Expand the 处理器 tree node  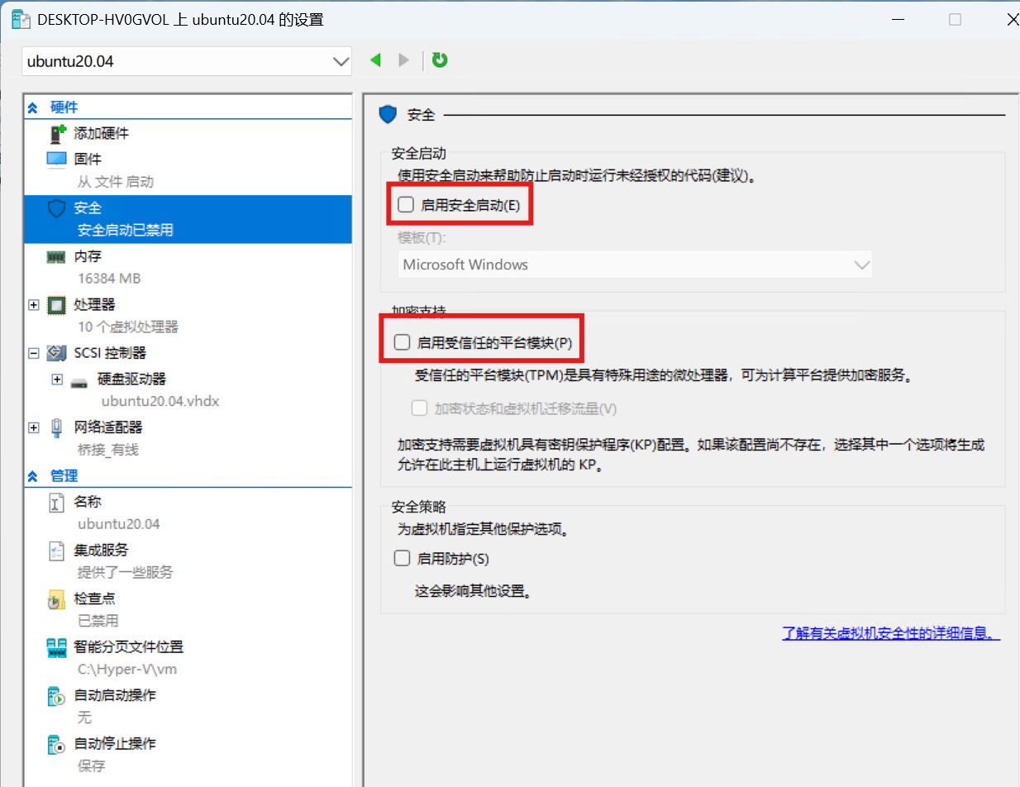point(34,305)
